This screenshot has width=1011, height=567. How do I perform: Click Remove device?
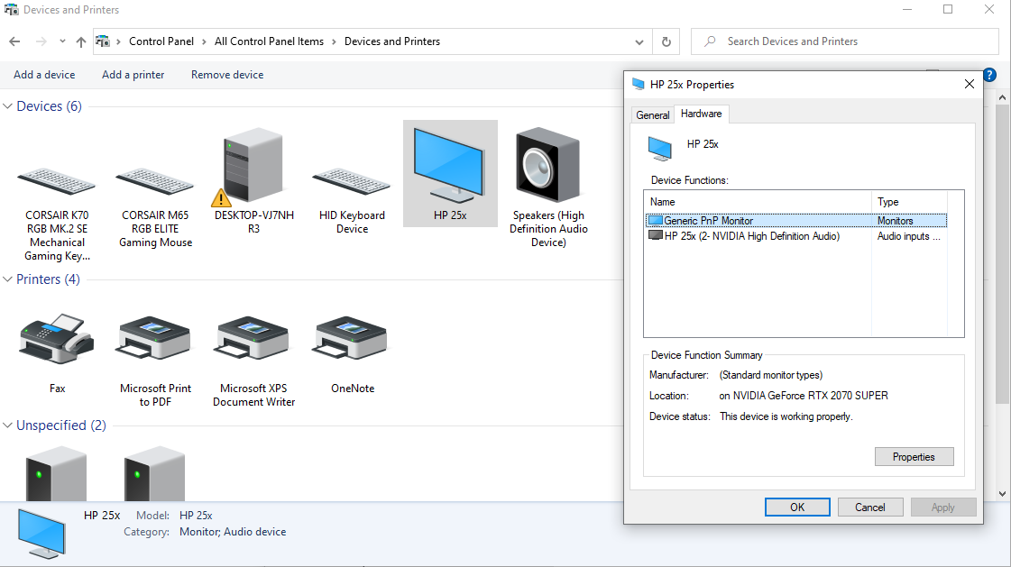coord(227,75)
